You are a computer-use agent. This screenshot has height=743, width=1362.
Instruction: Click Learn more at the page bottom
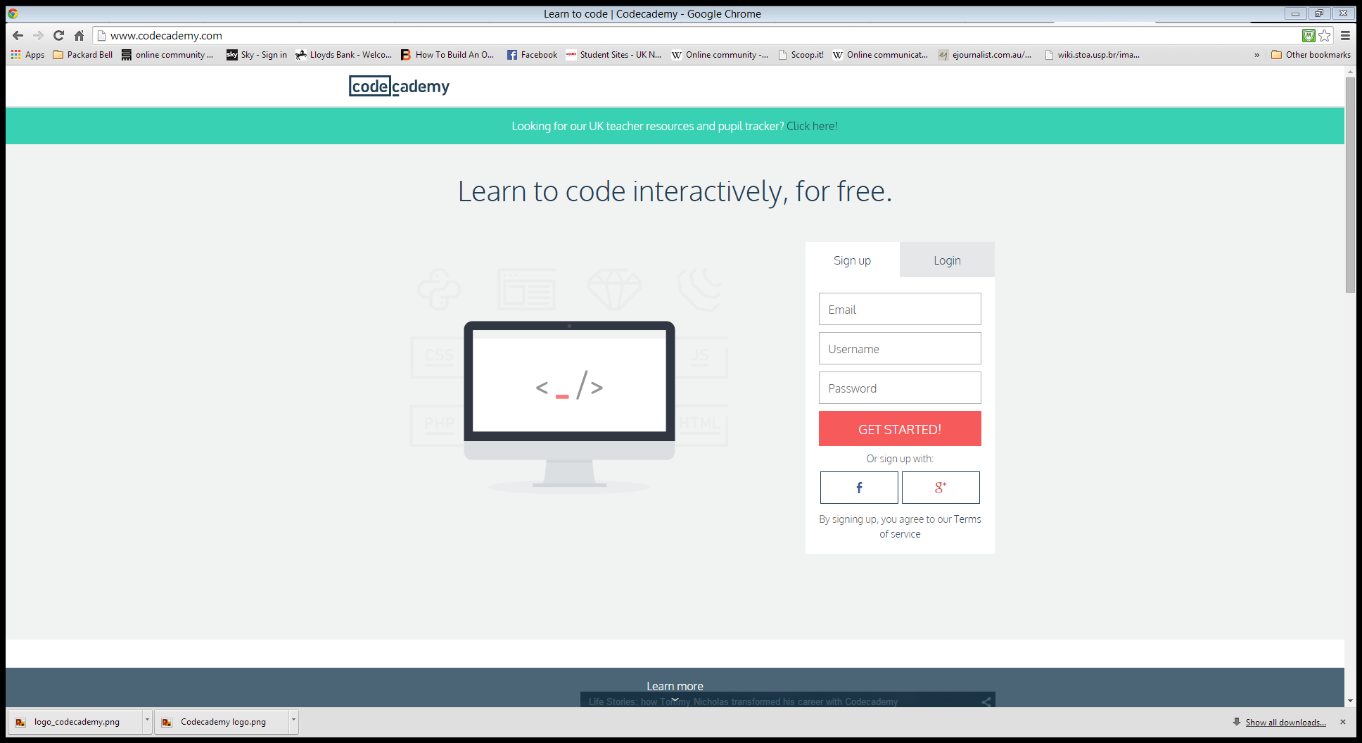[675, 686]
